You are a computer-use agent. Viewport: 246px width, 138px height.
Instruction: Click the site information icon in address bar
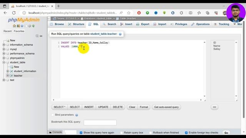(x=24, y=13)
